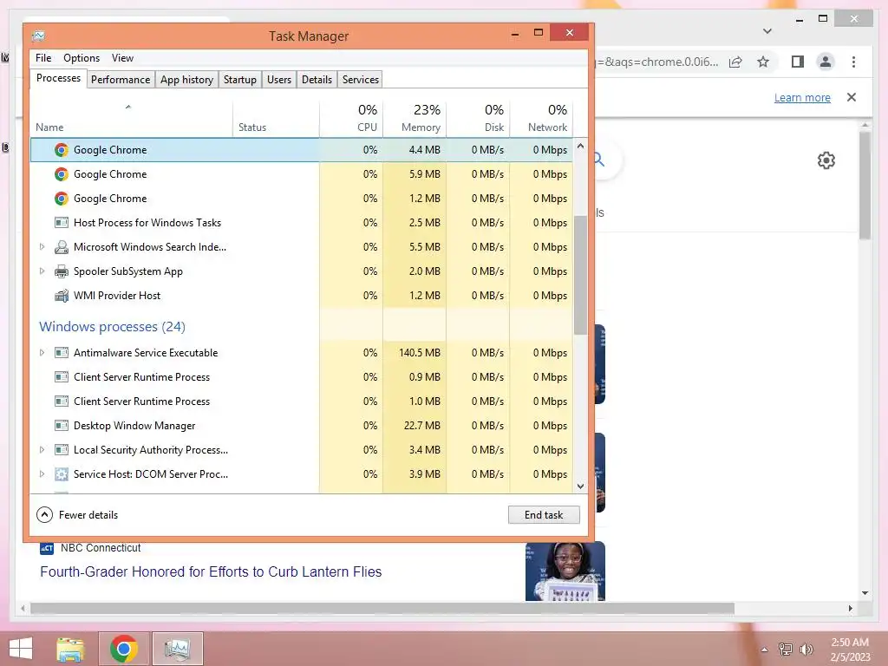Click the Task Manager taskbar icon
888x666 pixels.
(x=178, y=649)
